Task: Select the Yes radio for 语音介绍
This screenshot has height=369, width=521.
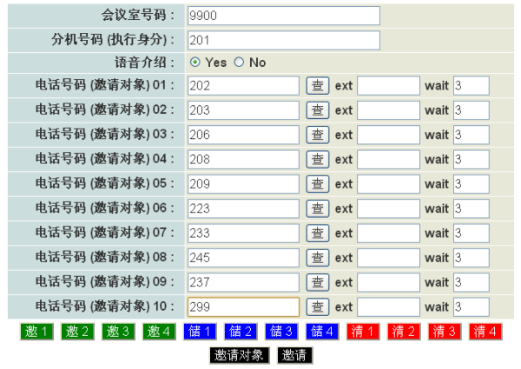Action: 195,63
